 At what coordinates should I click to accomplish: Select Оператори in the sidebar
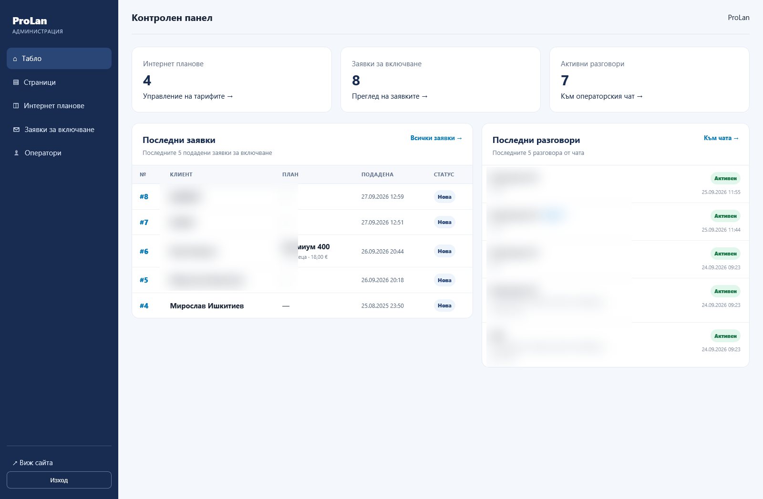(x=59, y=153)
